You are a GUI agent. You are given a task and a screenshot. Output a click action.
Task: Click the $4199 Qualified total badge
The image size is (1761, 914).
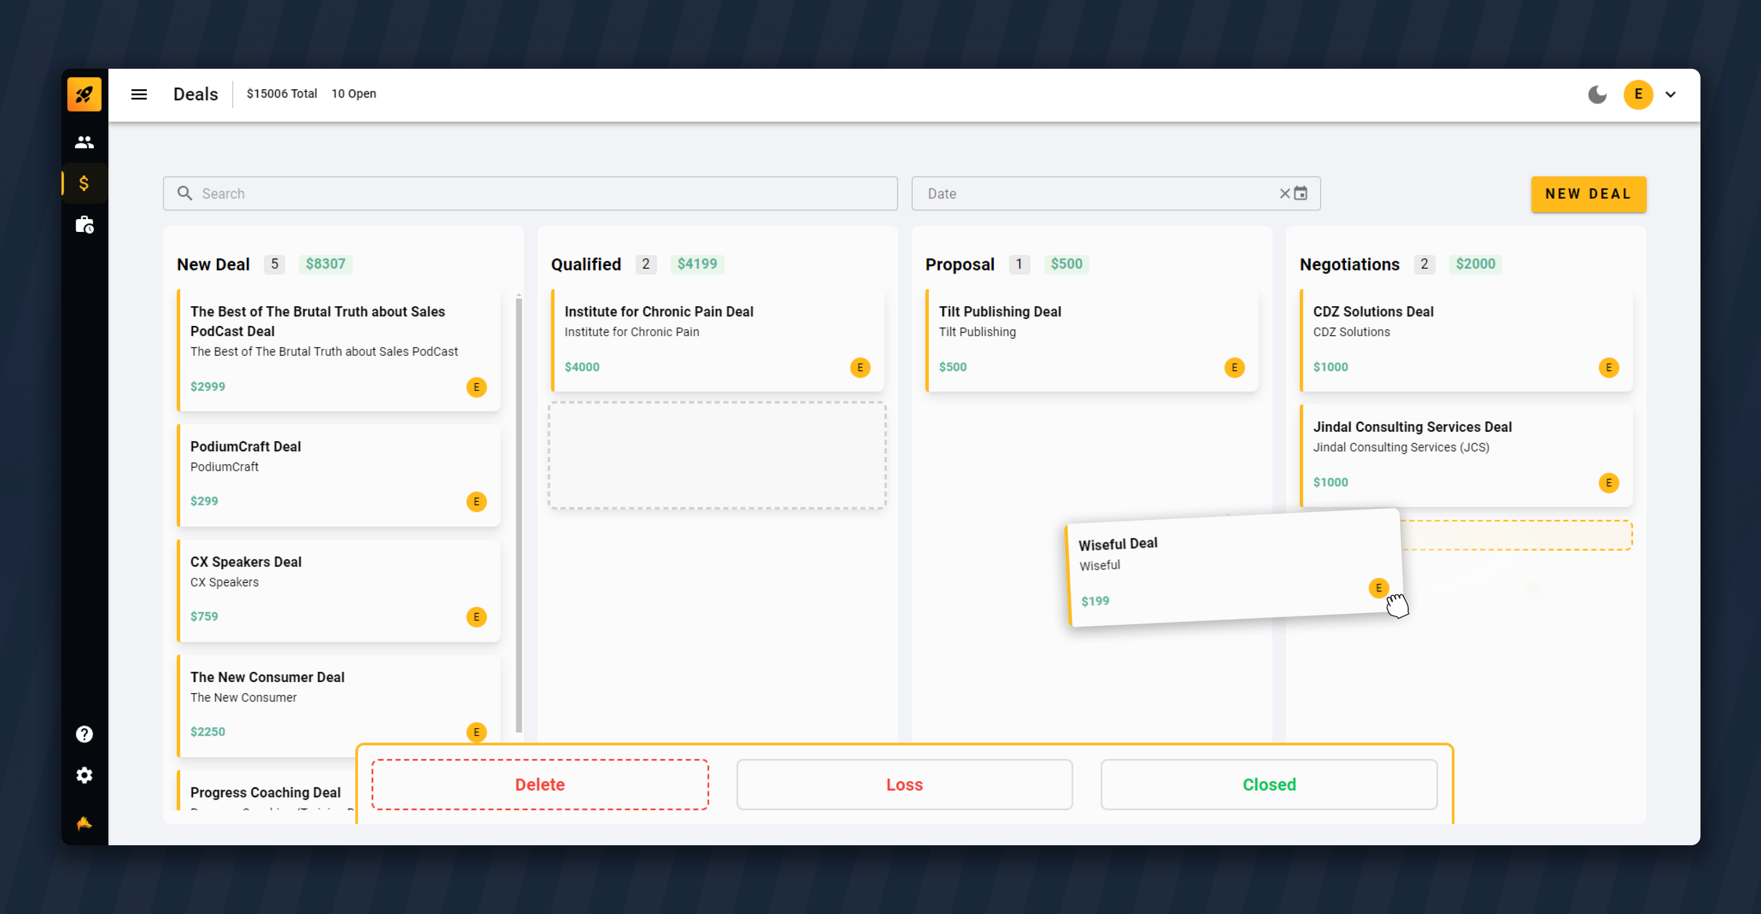pyautogui.click(x=697, y=264)
